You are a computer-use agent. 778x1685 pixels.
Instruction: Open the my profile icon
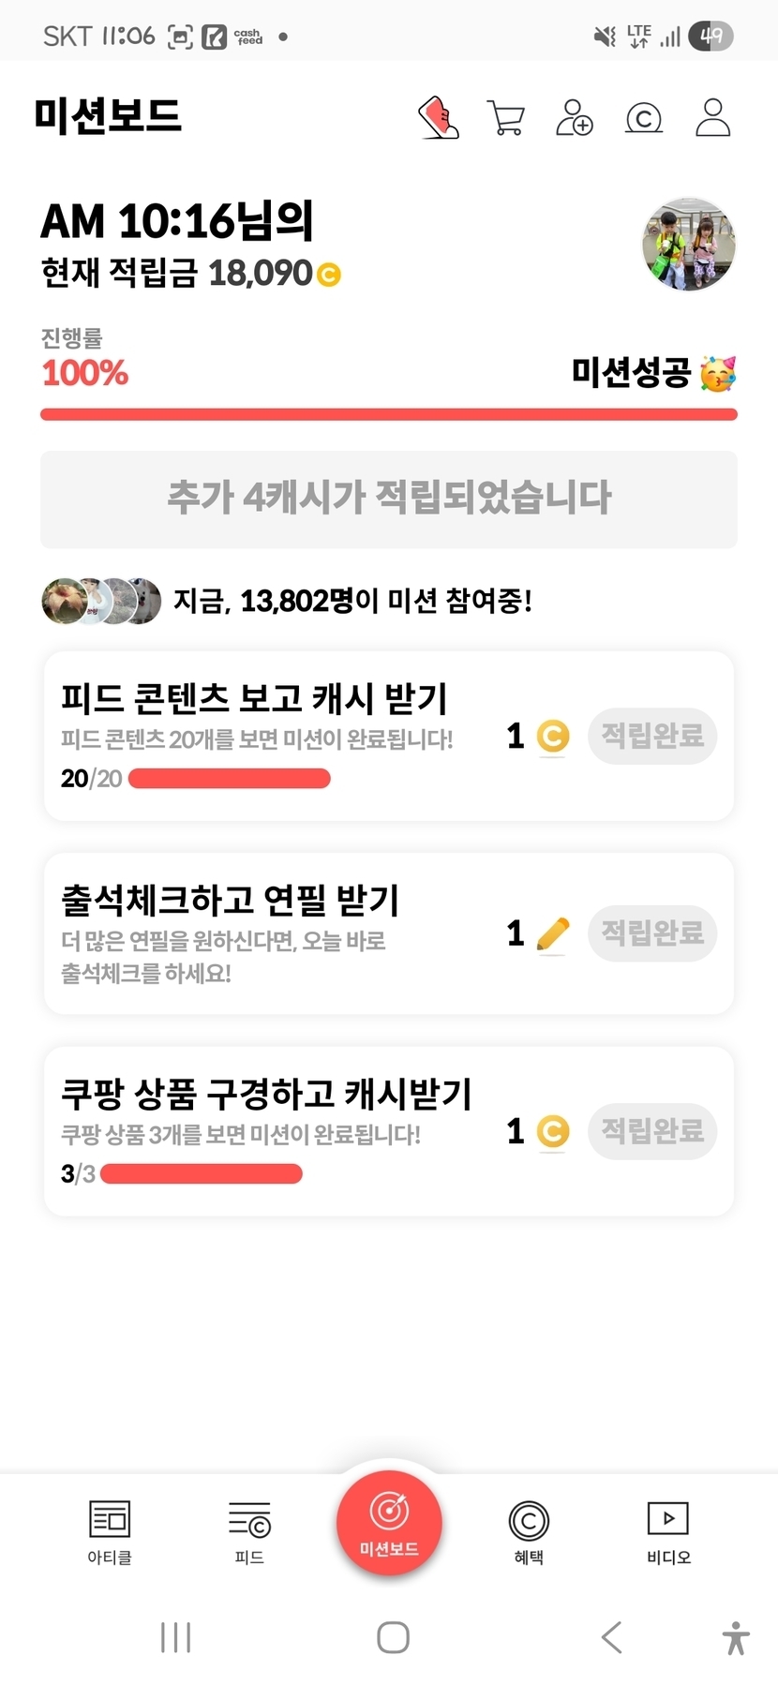[712, 119]
